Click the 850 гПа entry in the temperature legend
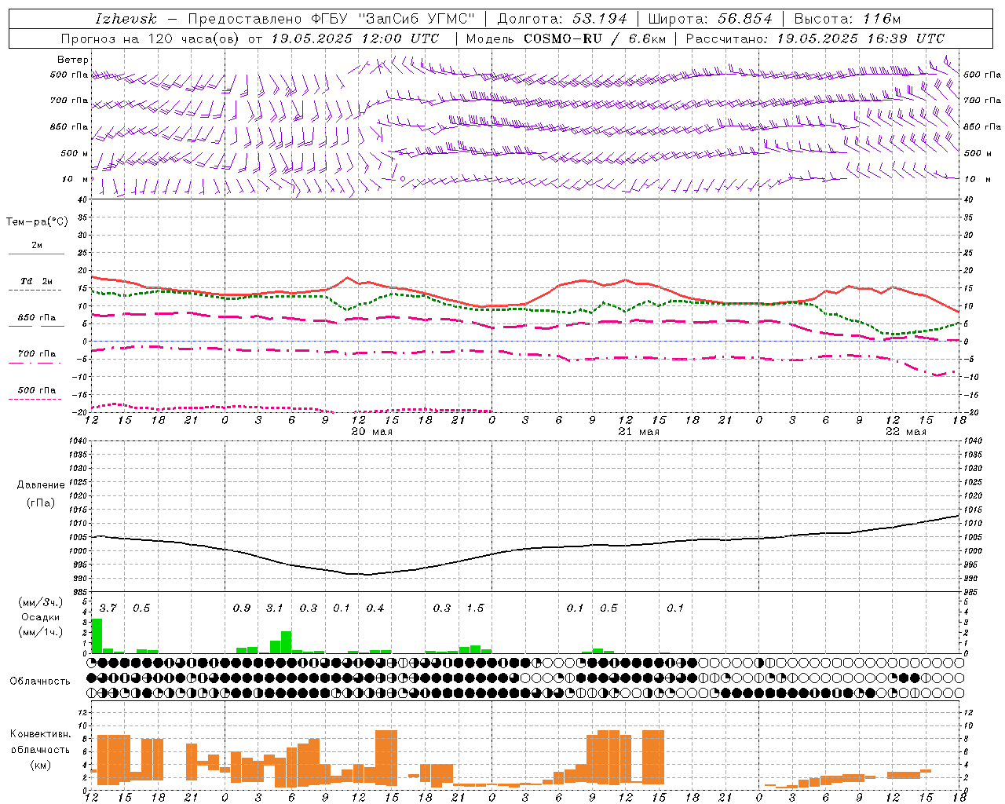 click(37, 318)
